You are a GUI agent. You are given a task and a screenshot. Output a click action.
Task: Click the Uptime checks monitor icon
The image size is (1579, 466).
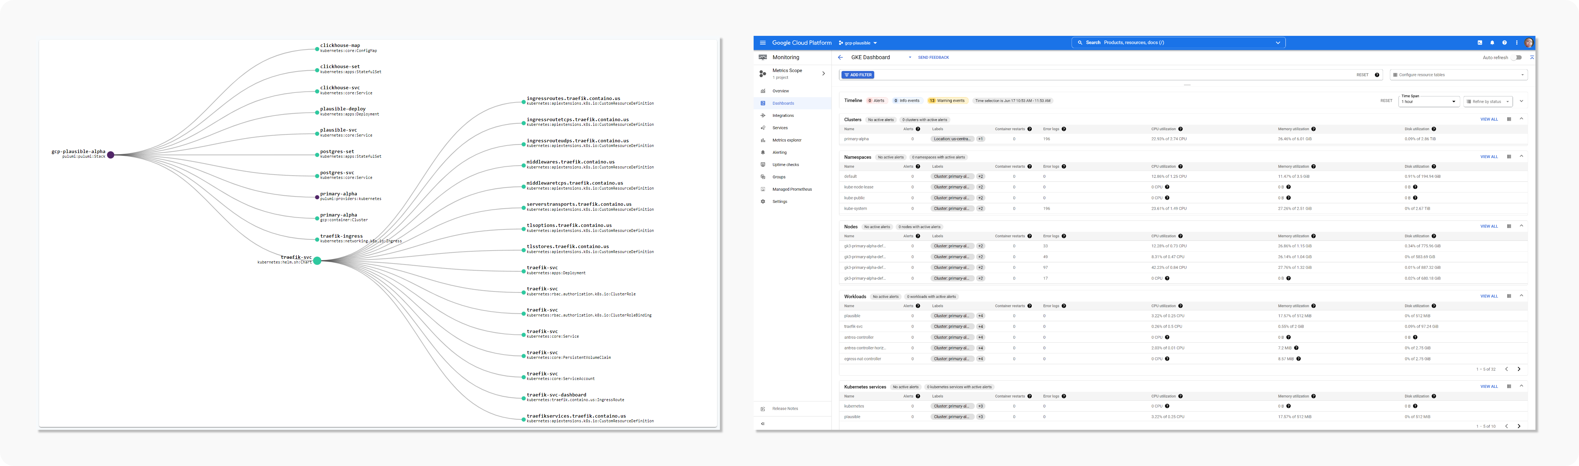[x=763, y=165]
